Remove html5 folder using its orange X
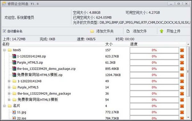The height and width of the screenshot is (121, 192). [182, 50]
